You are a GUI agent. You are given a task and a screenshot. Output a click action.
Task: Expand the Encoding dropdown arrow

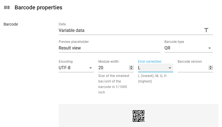tap(91, 68)
